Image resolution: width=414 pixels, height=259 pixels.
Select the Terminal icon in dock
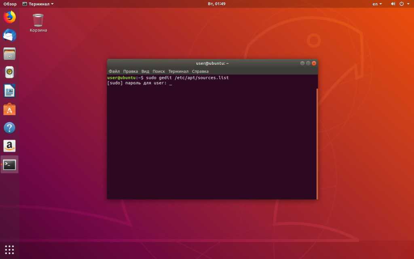point(9,165)
